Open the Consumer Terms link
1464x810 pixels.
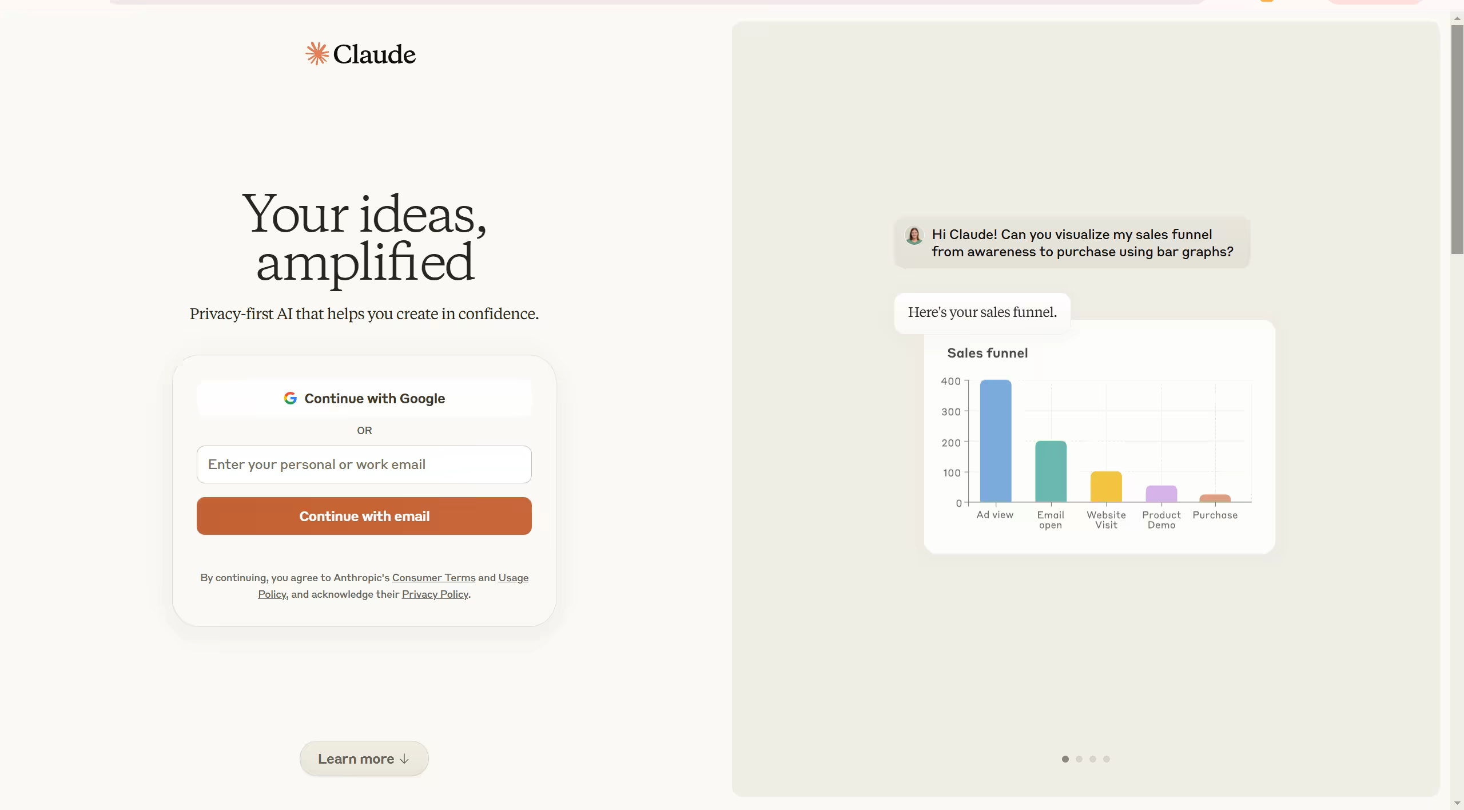[x=433, y=578]
